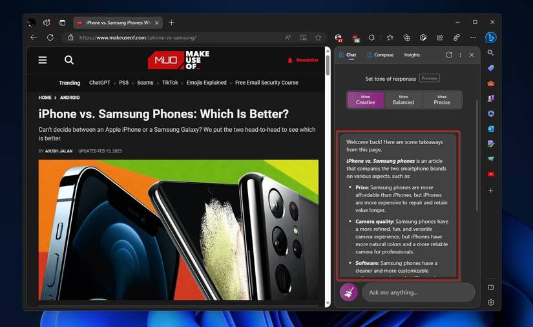Click the MakeUseOf logo

[178, 60]
